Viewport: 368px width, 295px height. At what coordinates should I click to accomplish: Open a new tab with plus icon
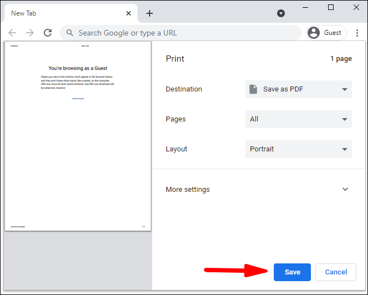[150, 13]
